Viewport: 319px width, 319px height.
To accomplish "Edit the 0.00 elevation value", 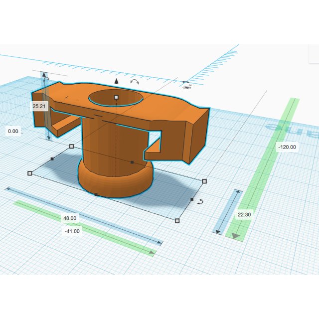I will 13,131.
